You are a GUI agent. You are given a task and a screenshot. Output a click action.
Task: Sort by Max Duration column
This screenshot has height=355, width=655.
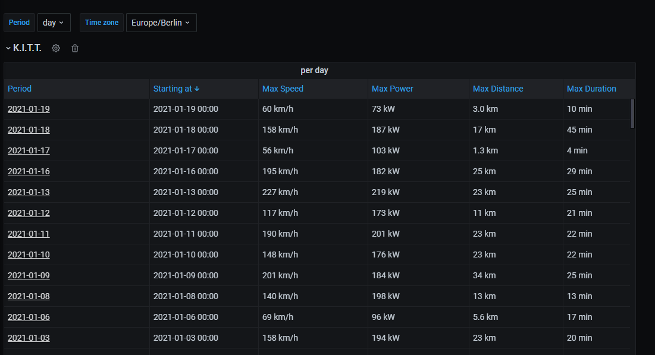coord(591,89)
